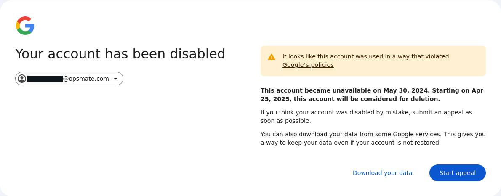Click the account avatar icon
501x196 pixels.
coord(22,79)
